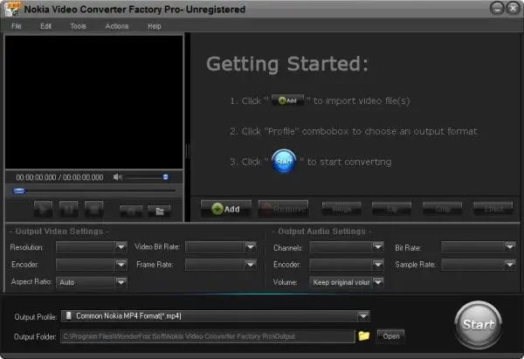Expand the video Encoder dropdown

(121, 265)
